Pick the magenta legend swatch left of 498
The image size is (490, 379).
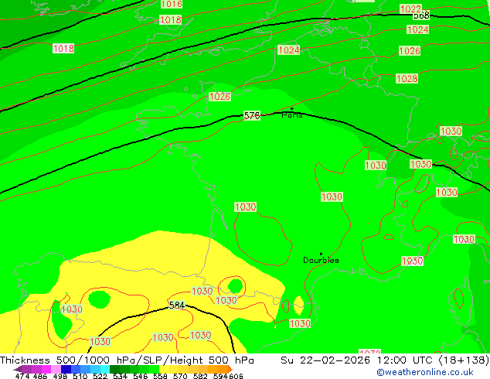coord(46,369)
